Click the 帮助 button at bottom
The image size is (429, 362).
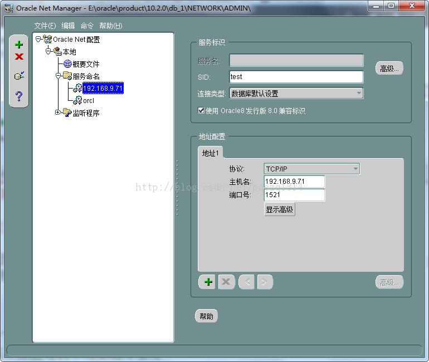tap(206, 316)
